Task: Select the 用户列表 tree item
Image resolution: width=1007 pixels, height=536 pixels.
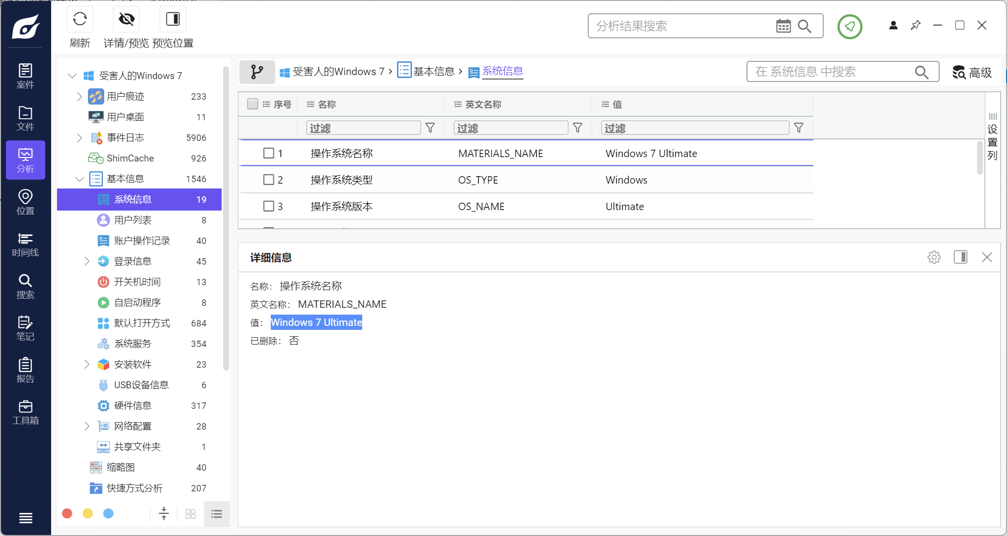Action: pyautogui.click(x=140, y=220)
